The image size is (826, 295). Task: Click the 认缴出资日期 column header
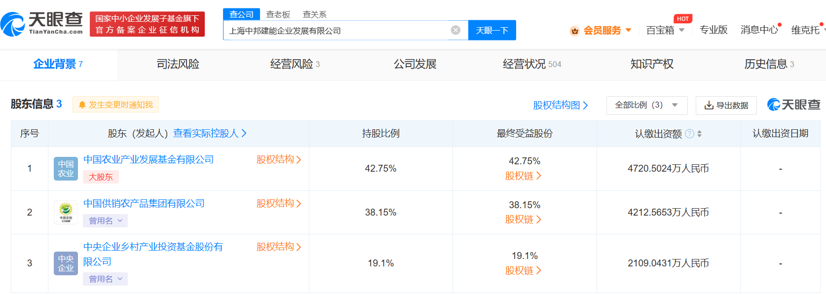[x=780, y=133]
